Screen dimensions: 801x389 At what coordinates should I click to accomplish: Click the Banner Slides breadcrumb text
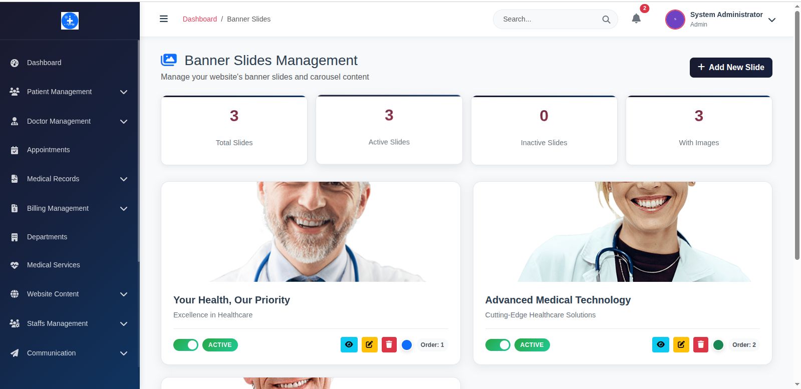(x=249, y=19)
